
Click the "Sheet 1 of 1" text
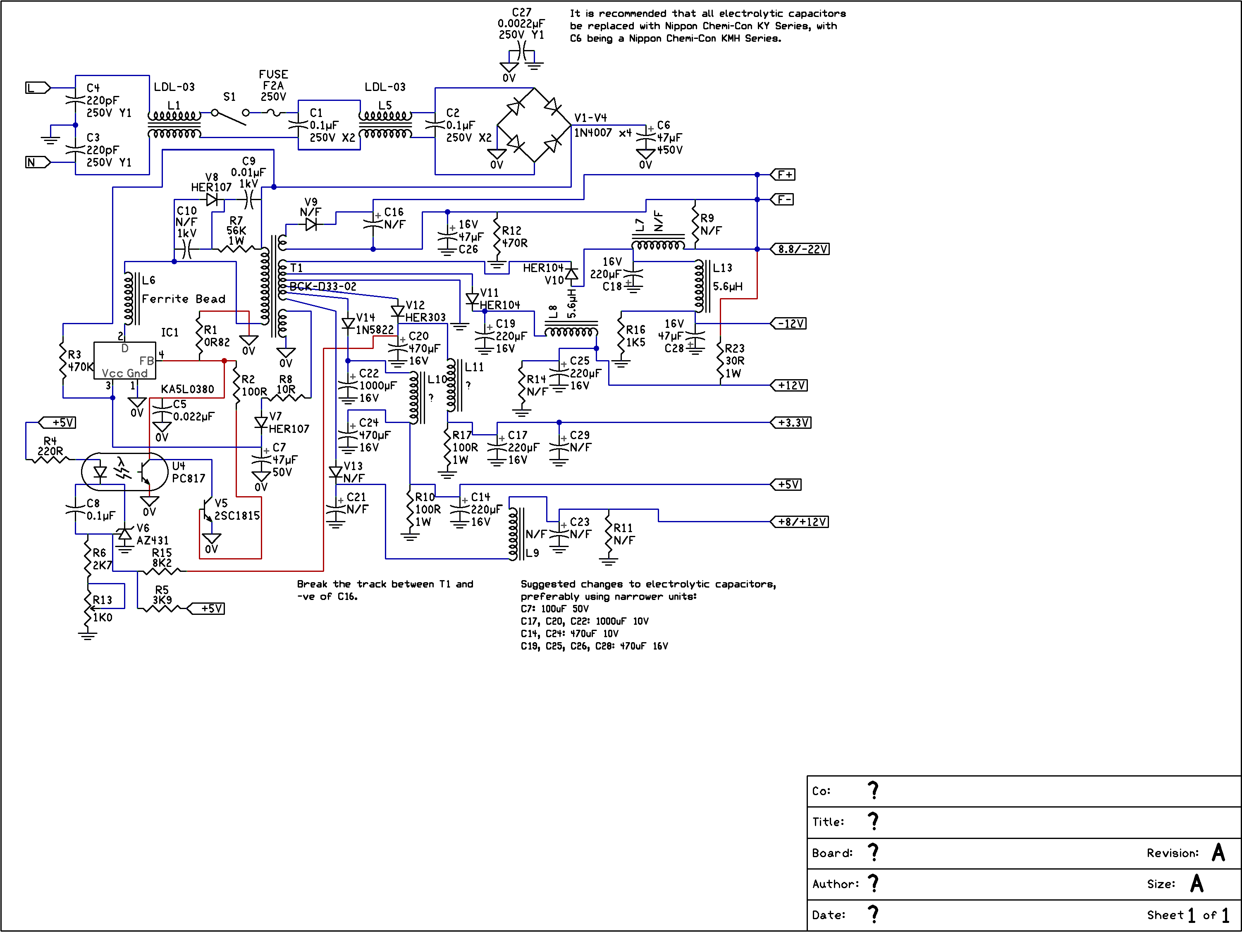1188,915
